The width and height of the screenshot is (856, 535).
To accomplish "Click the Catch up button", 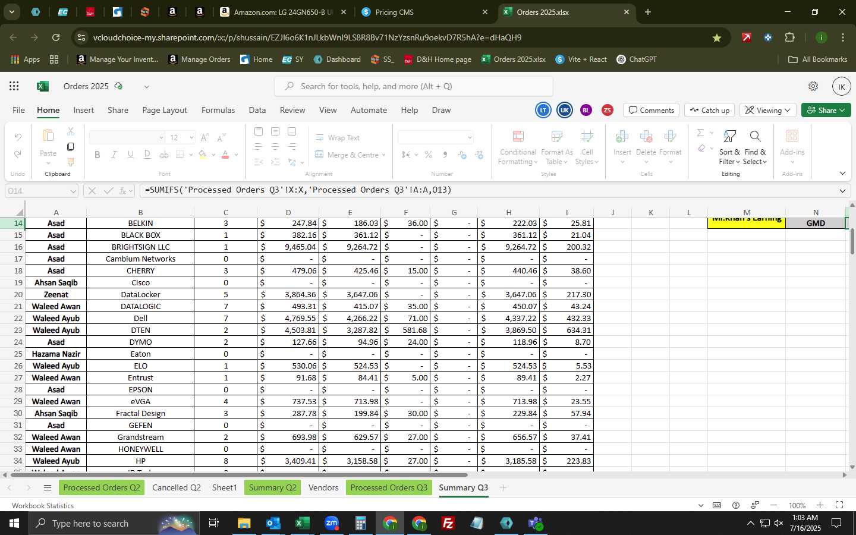I will click(x=710, y=110).
